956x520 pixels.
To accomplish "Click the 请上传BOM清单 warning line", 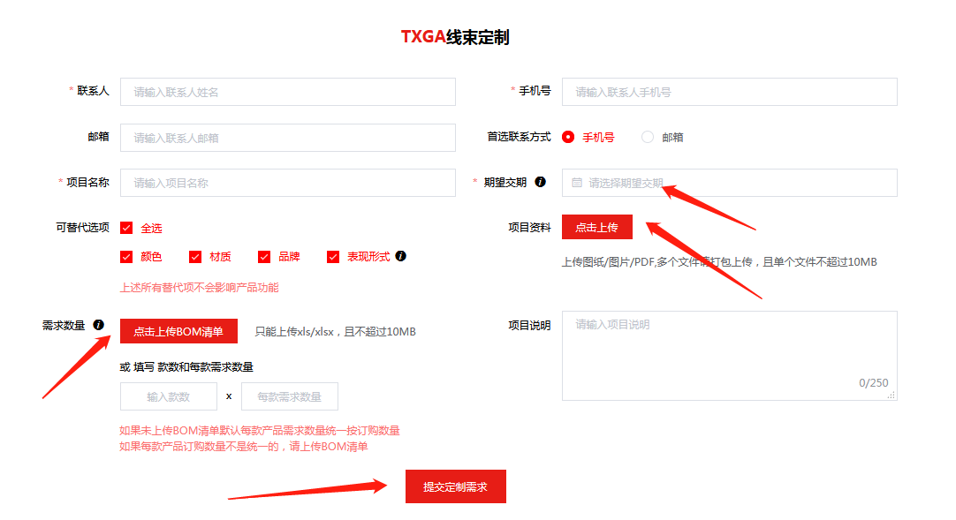I will coord(244,447).
